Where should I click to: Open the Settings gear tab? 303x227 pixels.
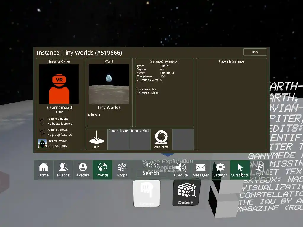[220, 170]
